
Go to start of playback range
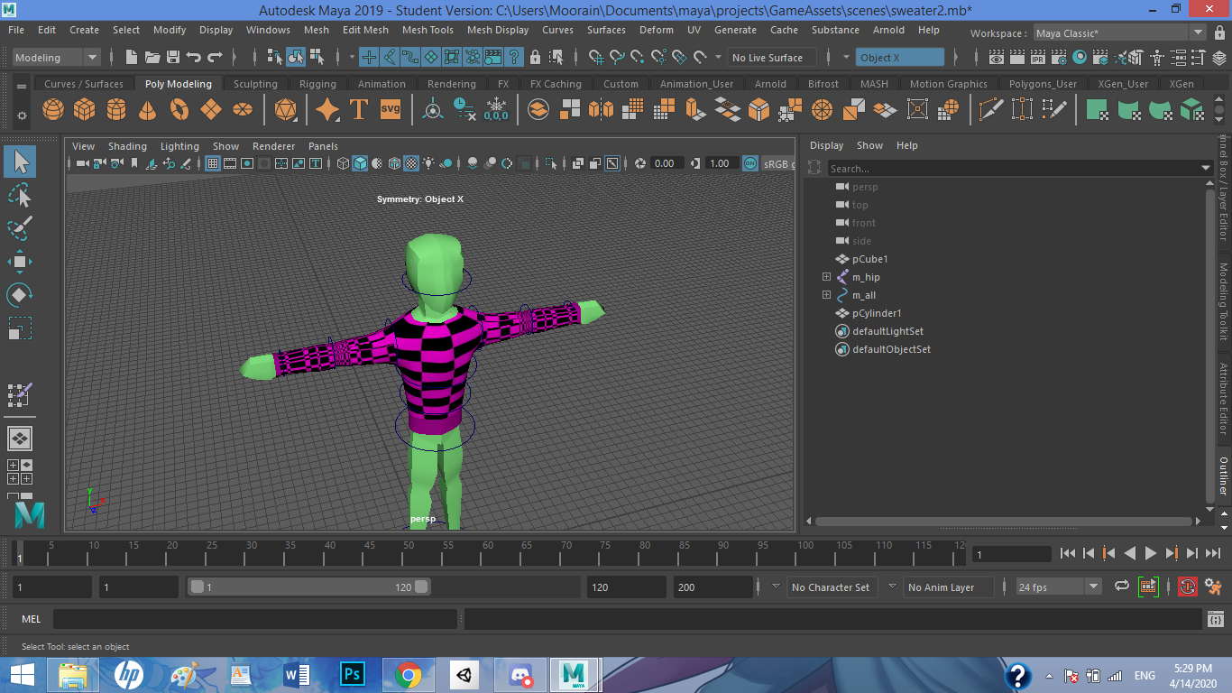tap(1068, 553)
